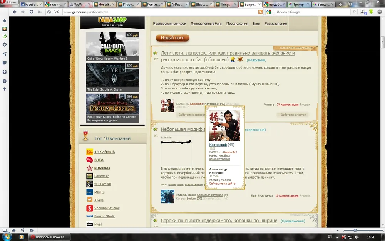
Task: Open Unite share icon in sidebar
Action: point(4,54)
